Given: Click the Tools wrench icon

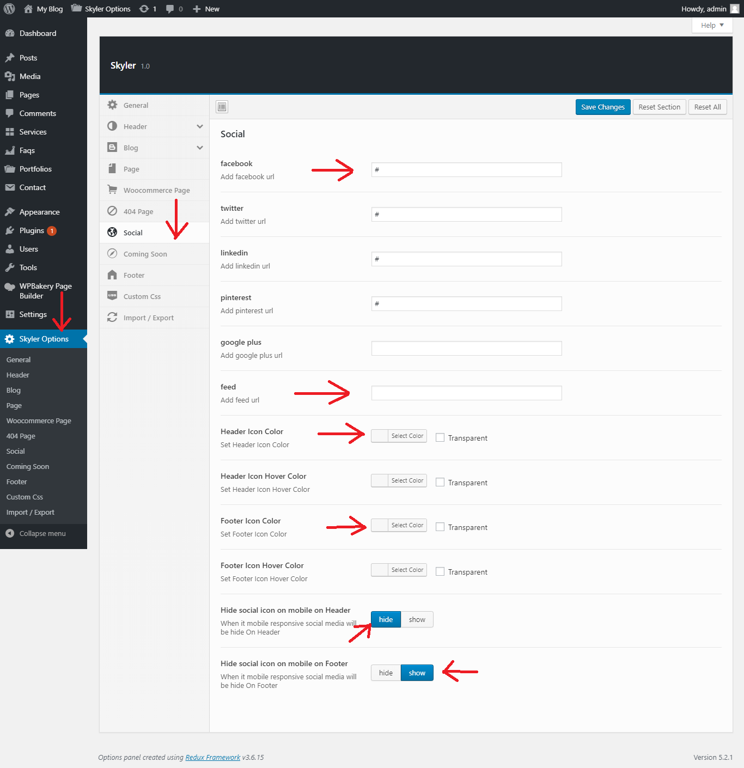Looking at the screenshot, I should (x=10, y=267).
